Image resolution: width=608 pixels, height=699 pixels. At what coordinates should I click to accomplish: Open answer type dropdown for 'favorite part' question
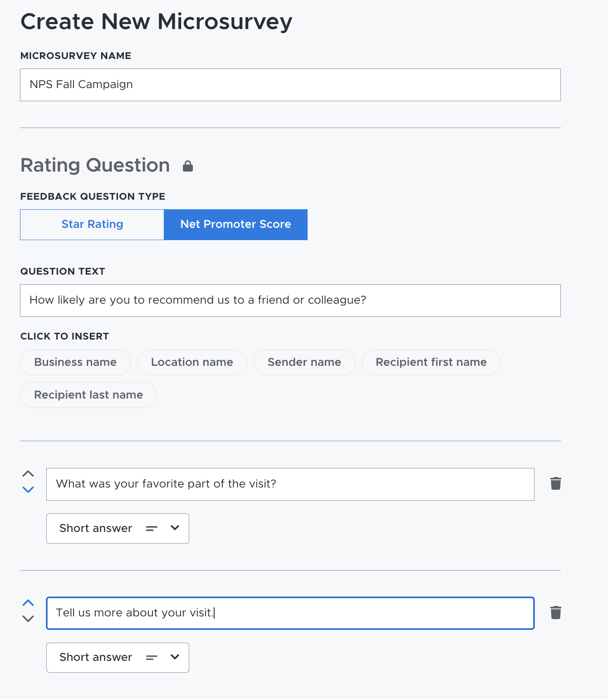point(118,528)
